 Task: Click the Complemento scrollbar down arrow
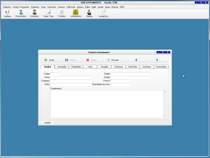[x=165, y=116]
